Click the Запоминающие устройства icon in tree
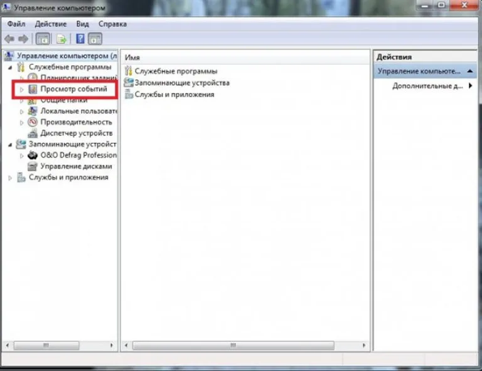Viewport: 482px width, 371px height. [x=21, y=144]
